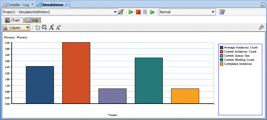Open chart settings with the wrench icon
The image size is (267, 120).
coord(261,27)
